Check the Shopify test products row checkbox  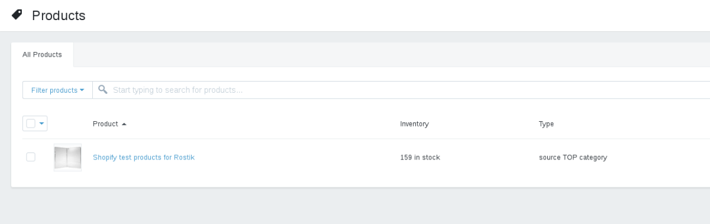coord(31,157)
